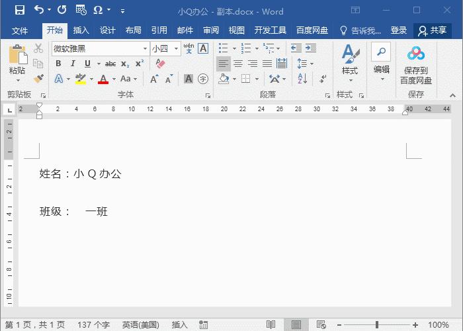The height and width of the screenshot is (331, 463).
Task: Cut selection with the scissors icon
Action: click(38, 48)
